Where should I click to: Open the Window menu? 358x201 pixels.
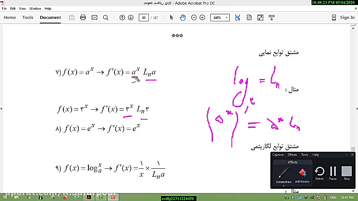click(x=35, y=8)
